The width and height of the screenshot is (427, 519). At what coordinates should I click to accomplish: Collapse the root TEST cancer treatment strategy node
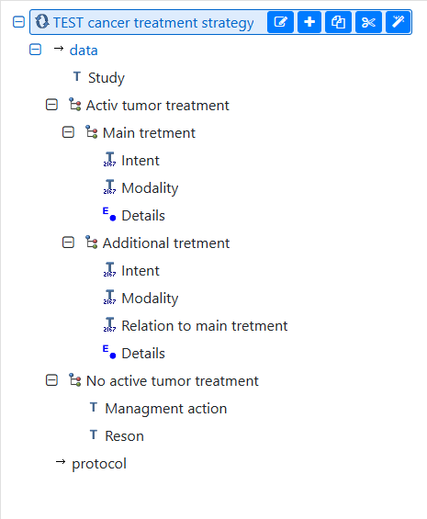(18, 22)
